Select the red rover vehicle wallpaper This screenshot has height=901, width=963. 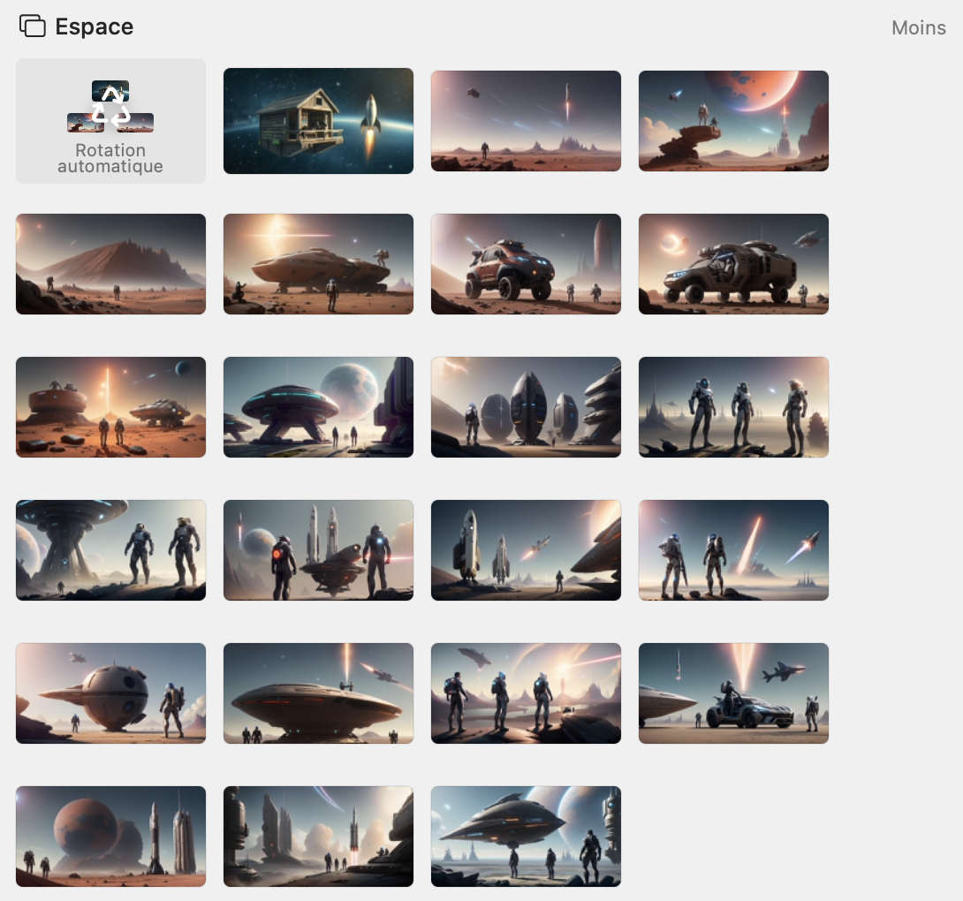pyautogui.click(x=526, y=264)
